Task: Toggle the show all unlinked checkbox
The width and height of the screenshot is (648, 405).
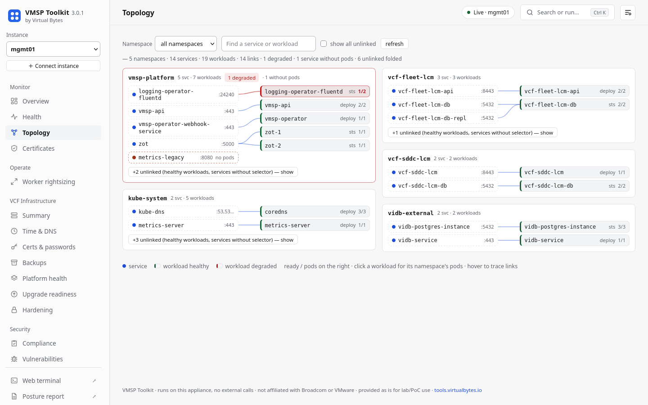Action: click(324, 44)
